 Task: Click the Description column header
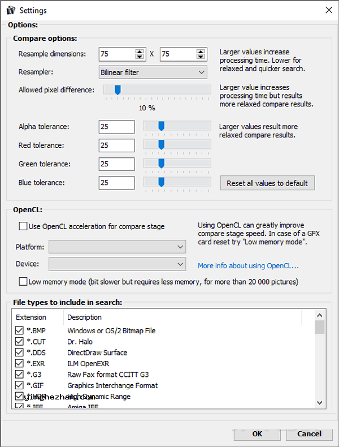[x=182, y=317]
